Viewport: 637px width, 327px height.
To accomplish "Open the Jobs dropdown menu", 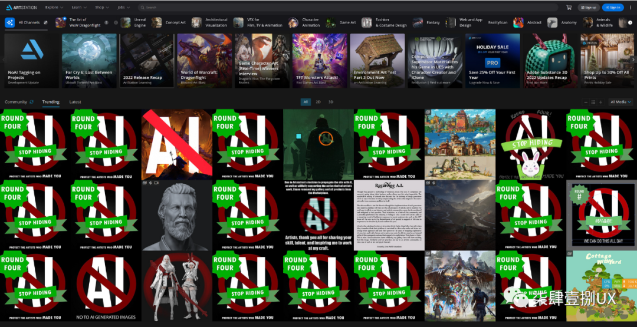I will [x=123, y=7].
